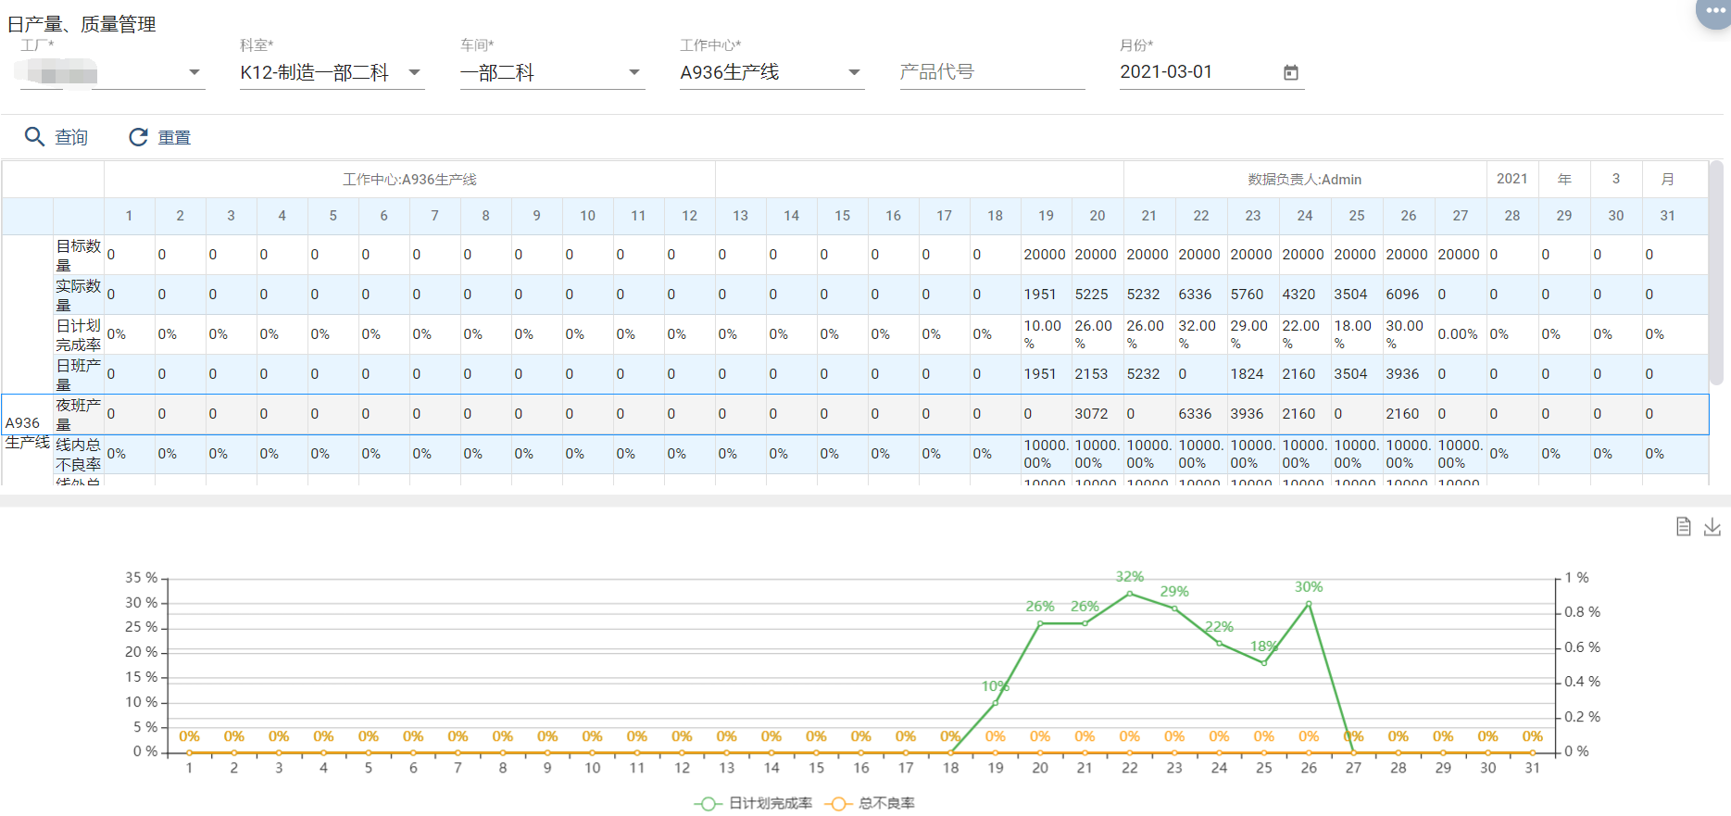Click the table's vertical scrollbar
Image resolution: width=1731 pixels, height=816 pixels.
(x=1715, y=273)
